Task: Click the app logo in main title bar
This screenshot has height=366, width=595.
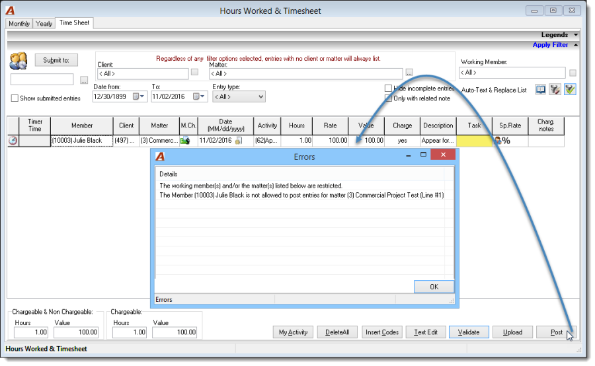Action: pos(10,11)
